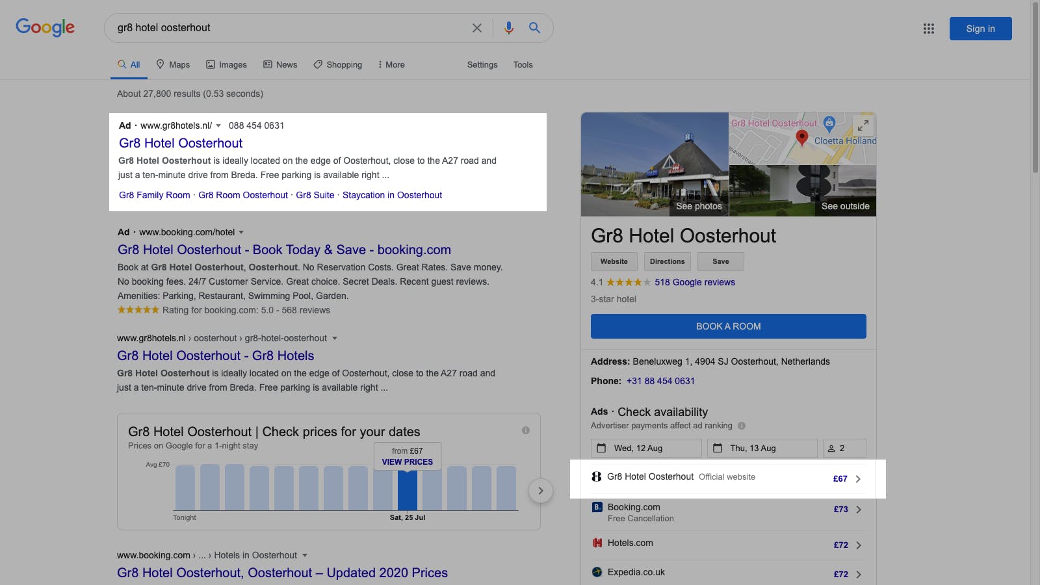This screenshot has width=1040, height=585.
Task: Start voice search with microphone icon
Action: click(x=509, y=28)
